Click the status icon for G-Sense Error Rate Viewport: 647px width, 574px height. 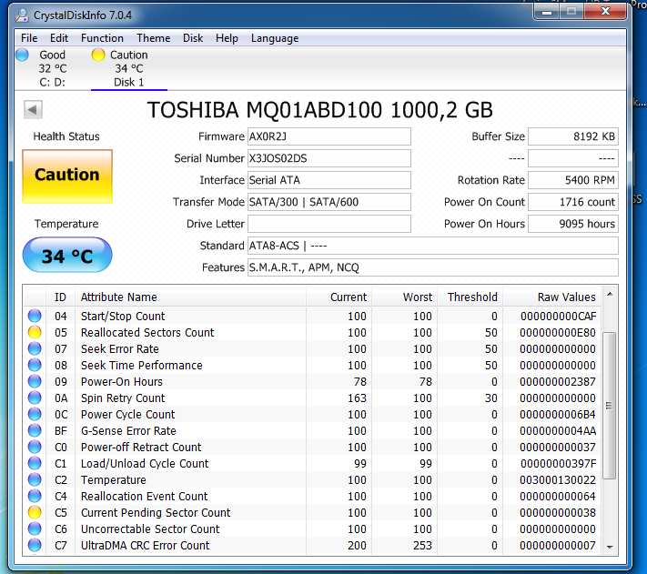click(35, 430)
